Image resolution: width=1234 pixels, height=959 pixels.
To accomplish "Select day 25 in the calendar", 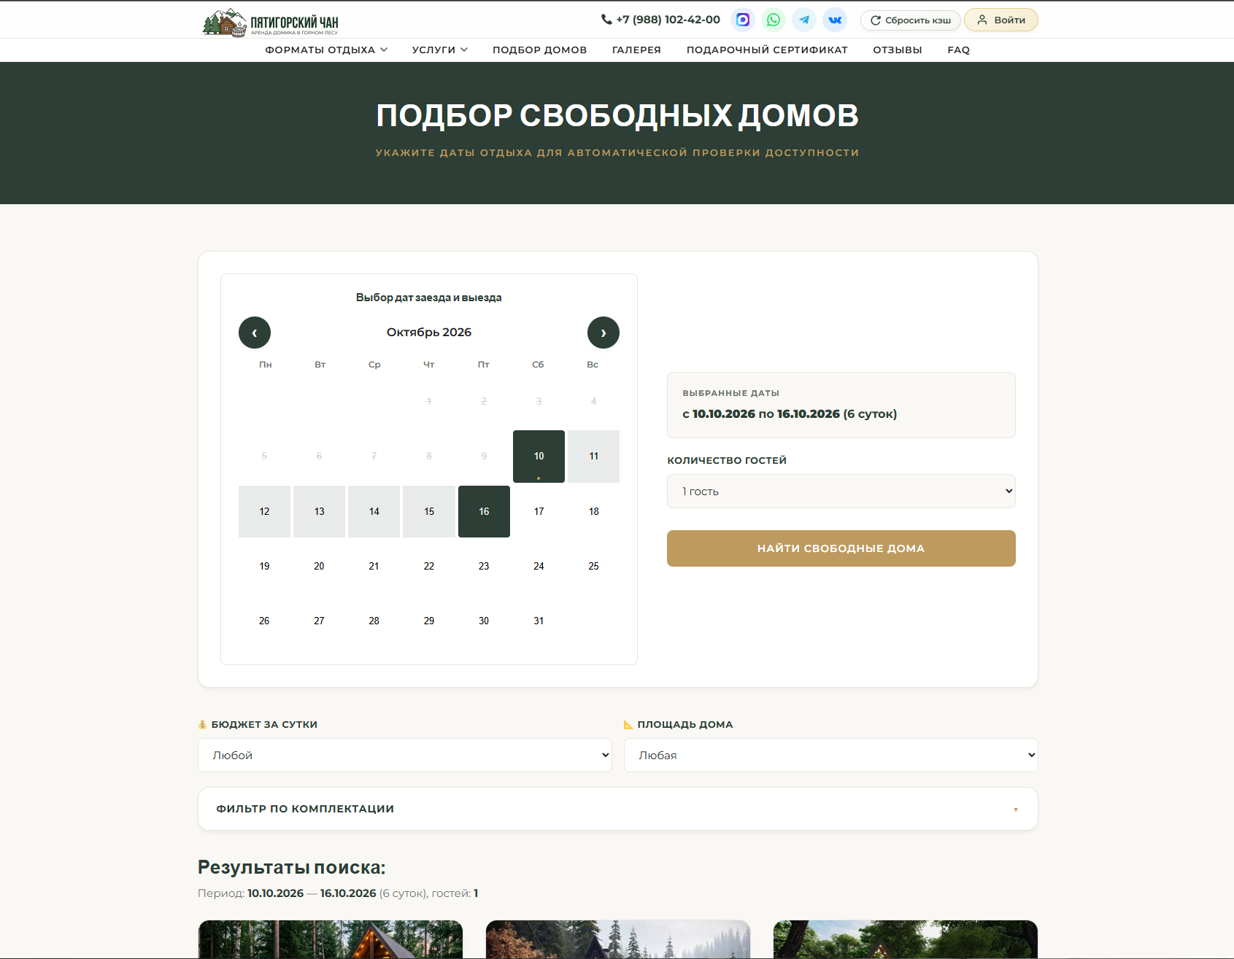I will [x=594, y=567].
